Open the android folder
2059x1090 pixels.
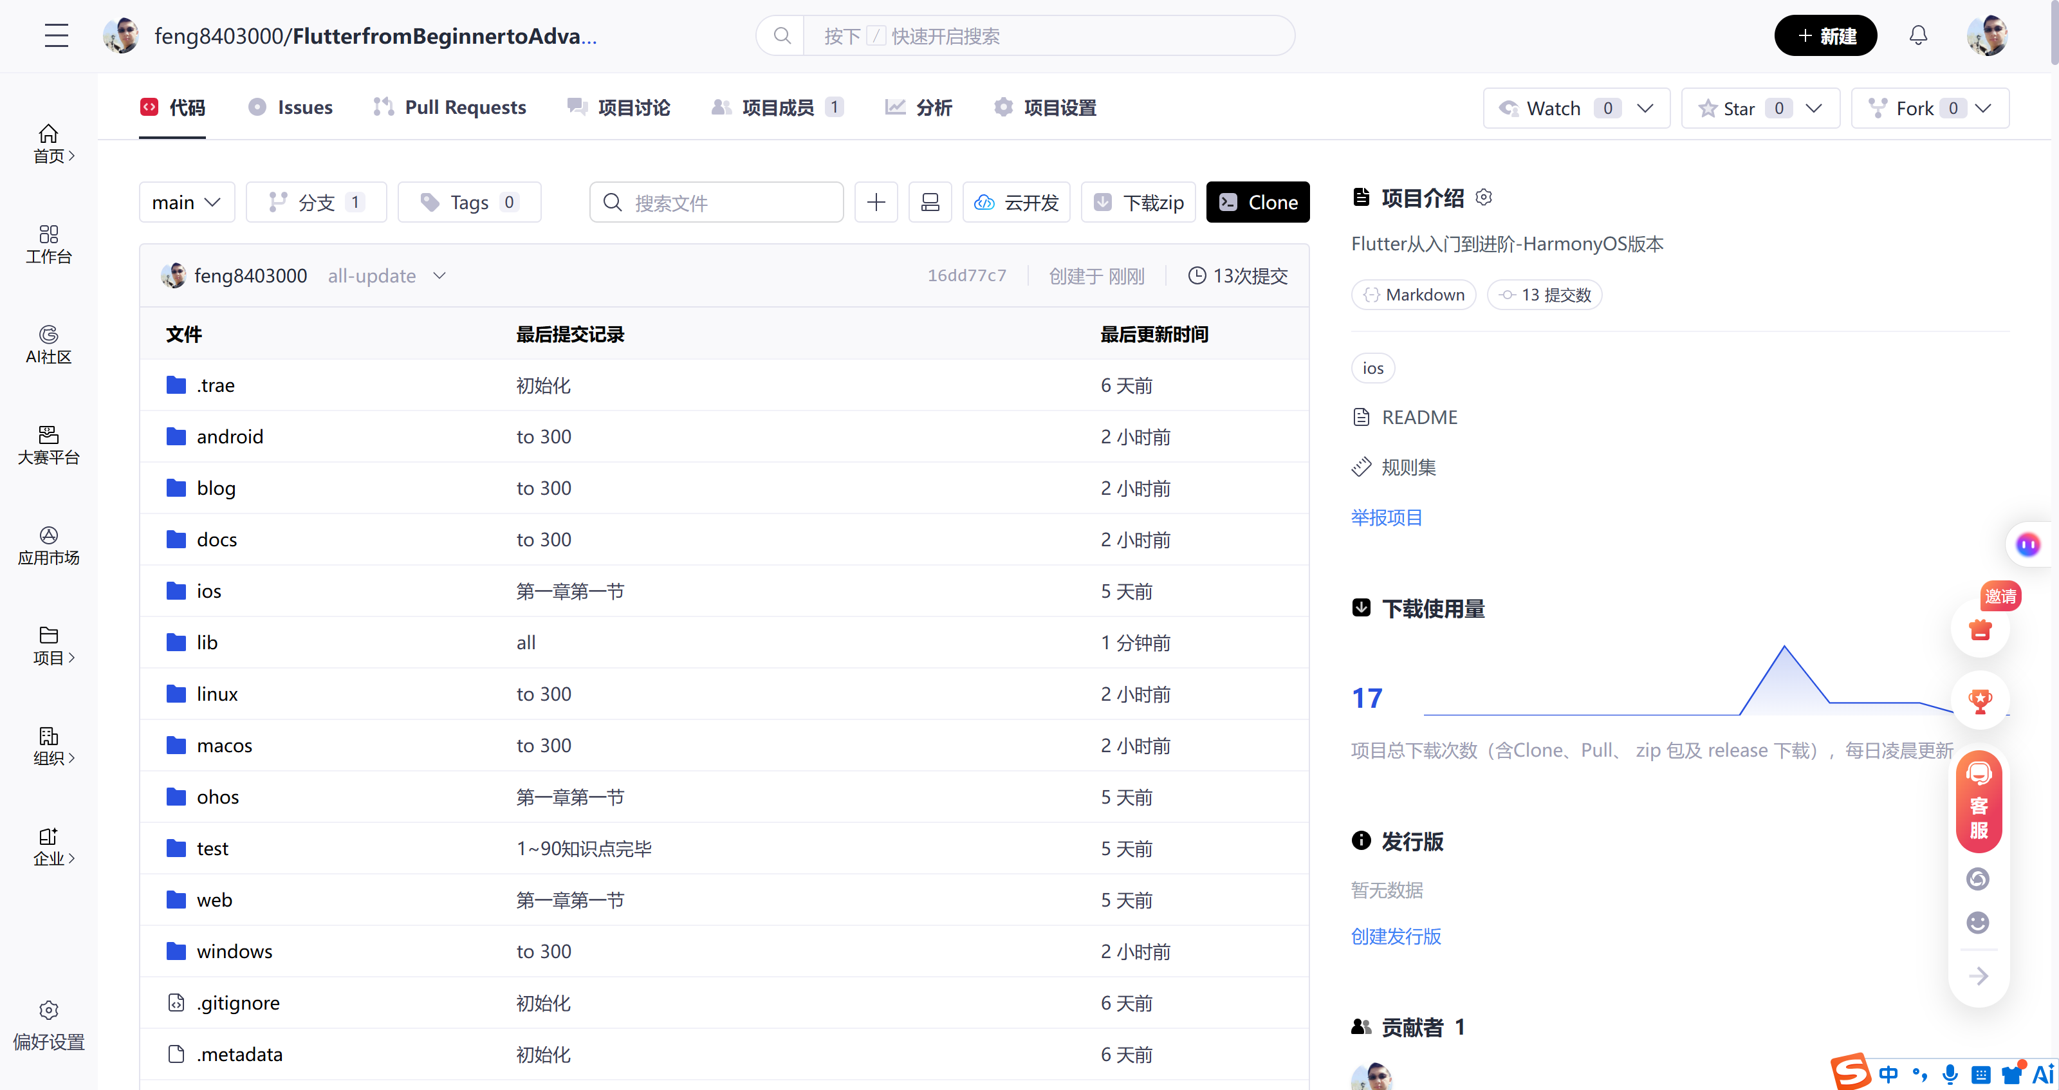[x=230, y=436]
